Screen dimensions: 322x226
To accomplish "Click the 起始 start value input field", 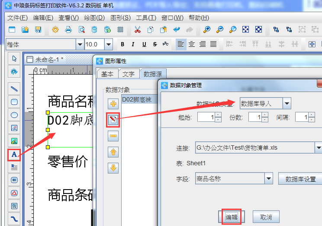I will click(206, 118).
